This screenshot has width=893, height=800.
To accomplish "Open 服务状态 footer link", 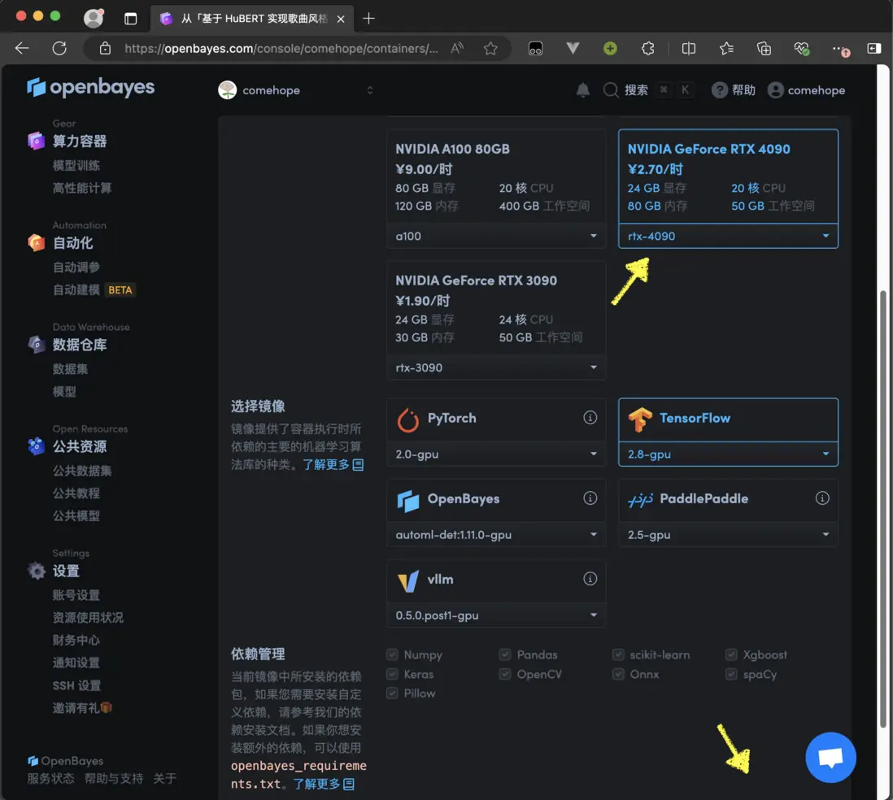I will pyautogui.click(x=50, y=778).
